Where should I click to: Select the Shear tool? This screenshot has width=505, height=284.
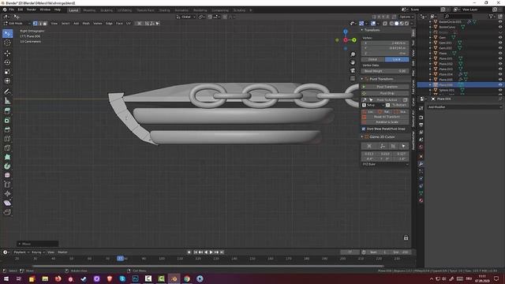pos(7,203)
